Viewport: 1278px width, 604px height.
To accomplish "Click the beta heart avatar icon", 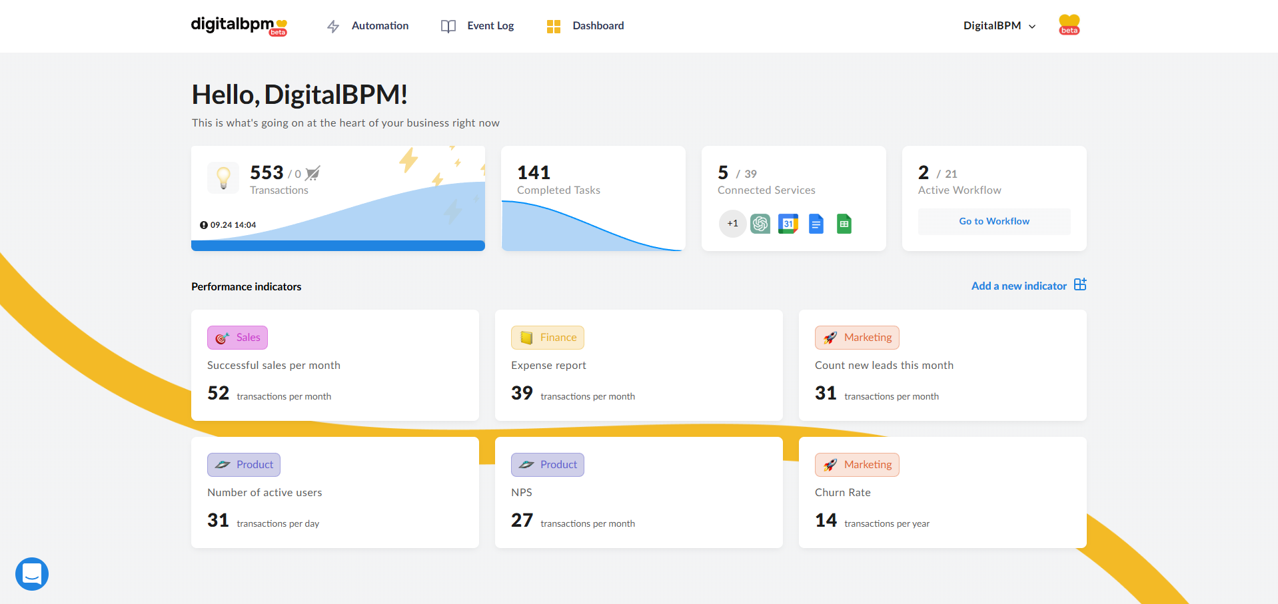I will (1069, 25).
